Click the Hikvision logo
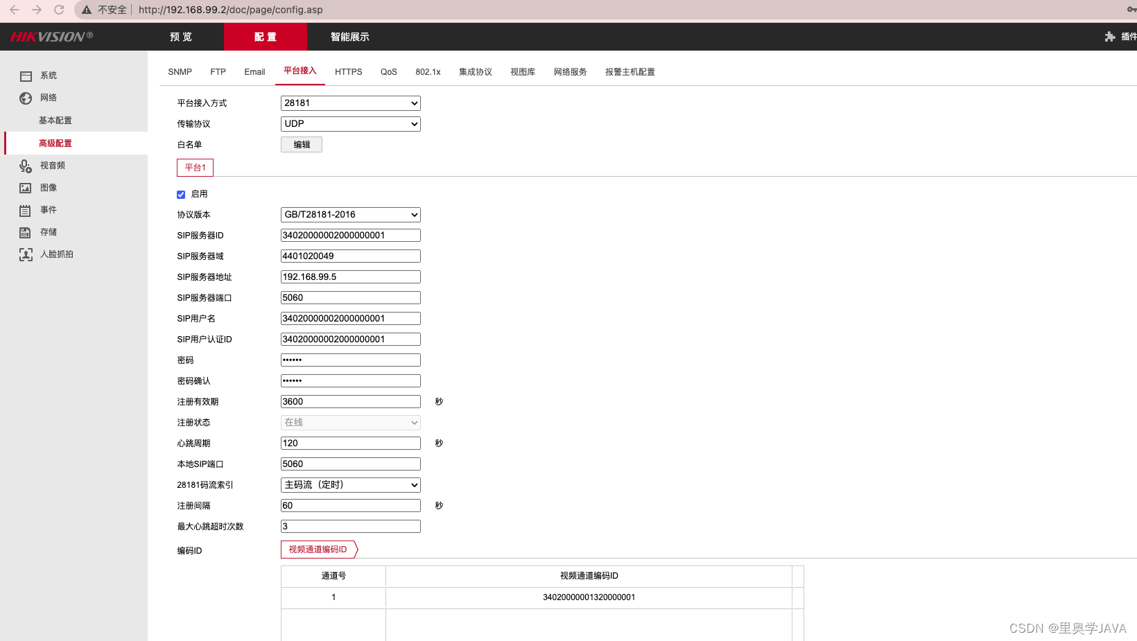The image size is (1137, 641). pos(51,37)
